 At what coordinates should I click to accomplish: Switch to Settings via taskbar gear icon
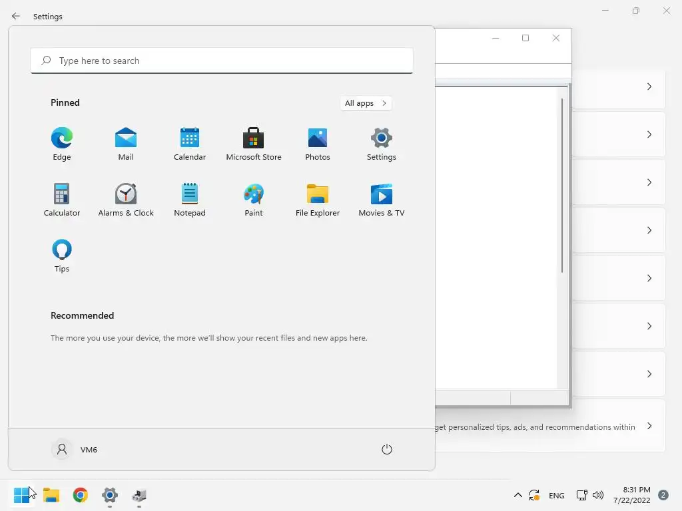pos(110,495)
